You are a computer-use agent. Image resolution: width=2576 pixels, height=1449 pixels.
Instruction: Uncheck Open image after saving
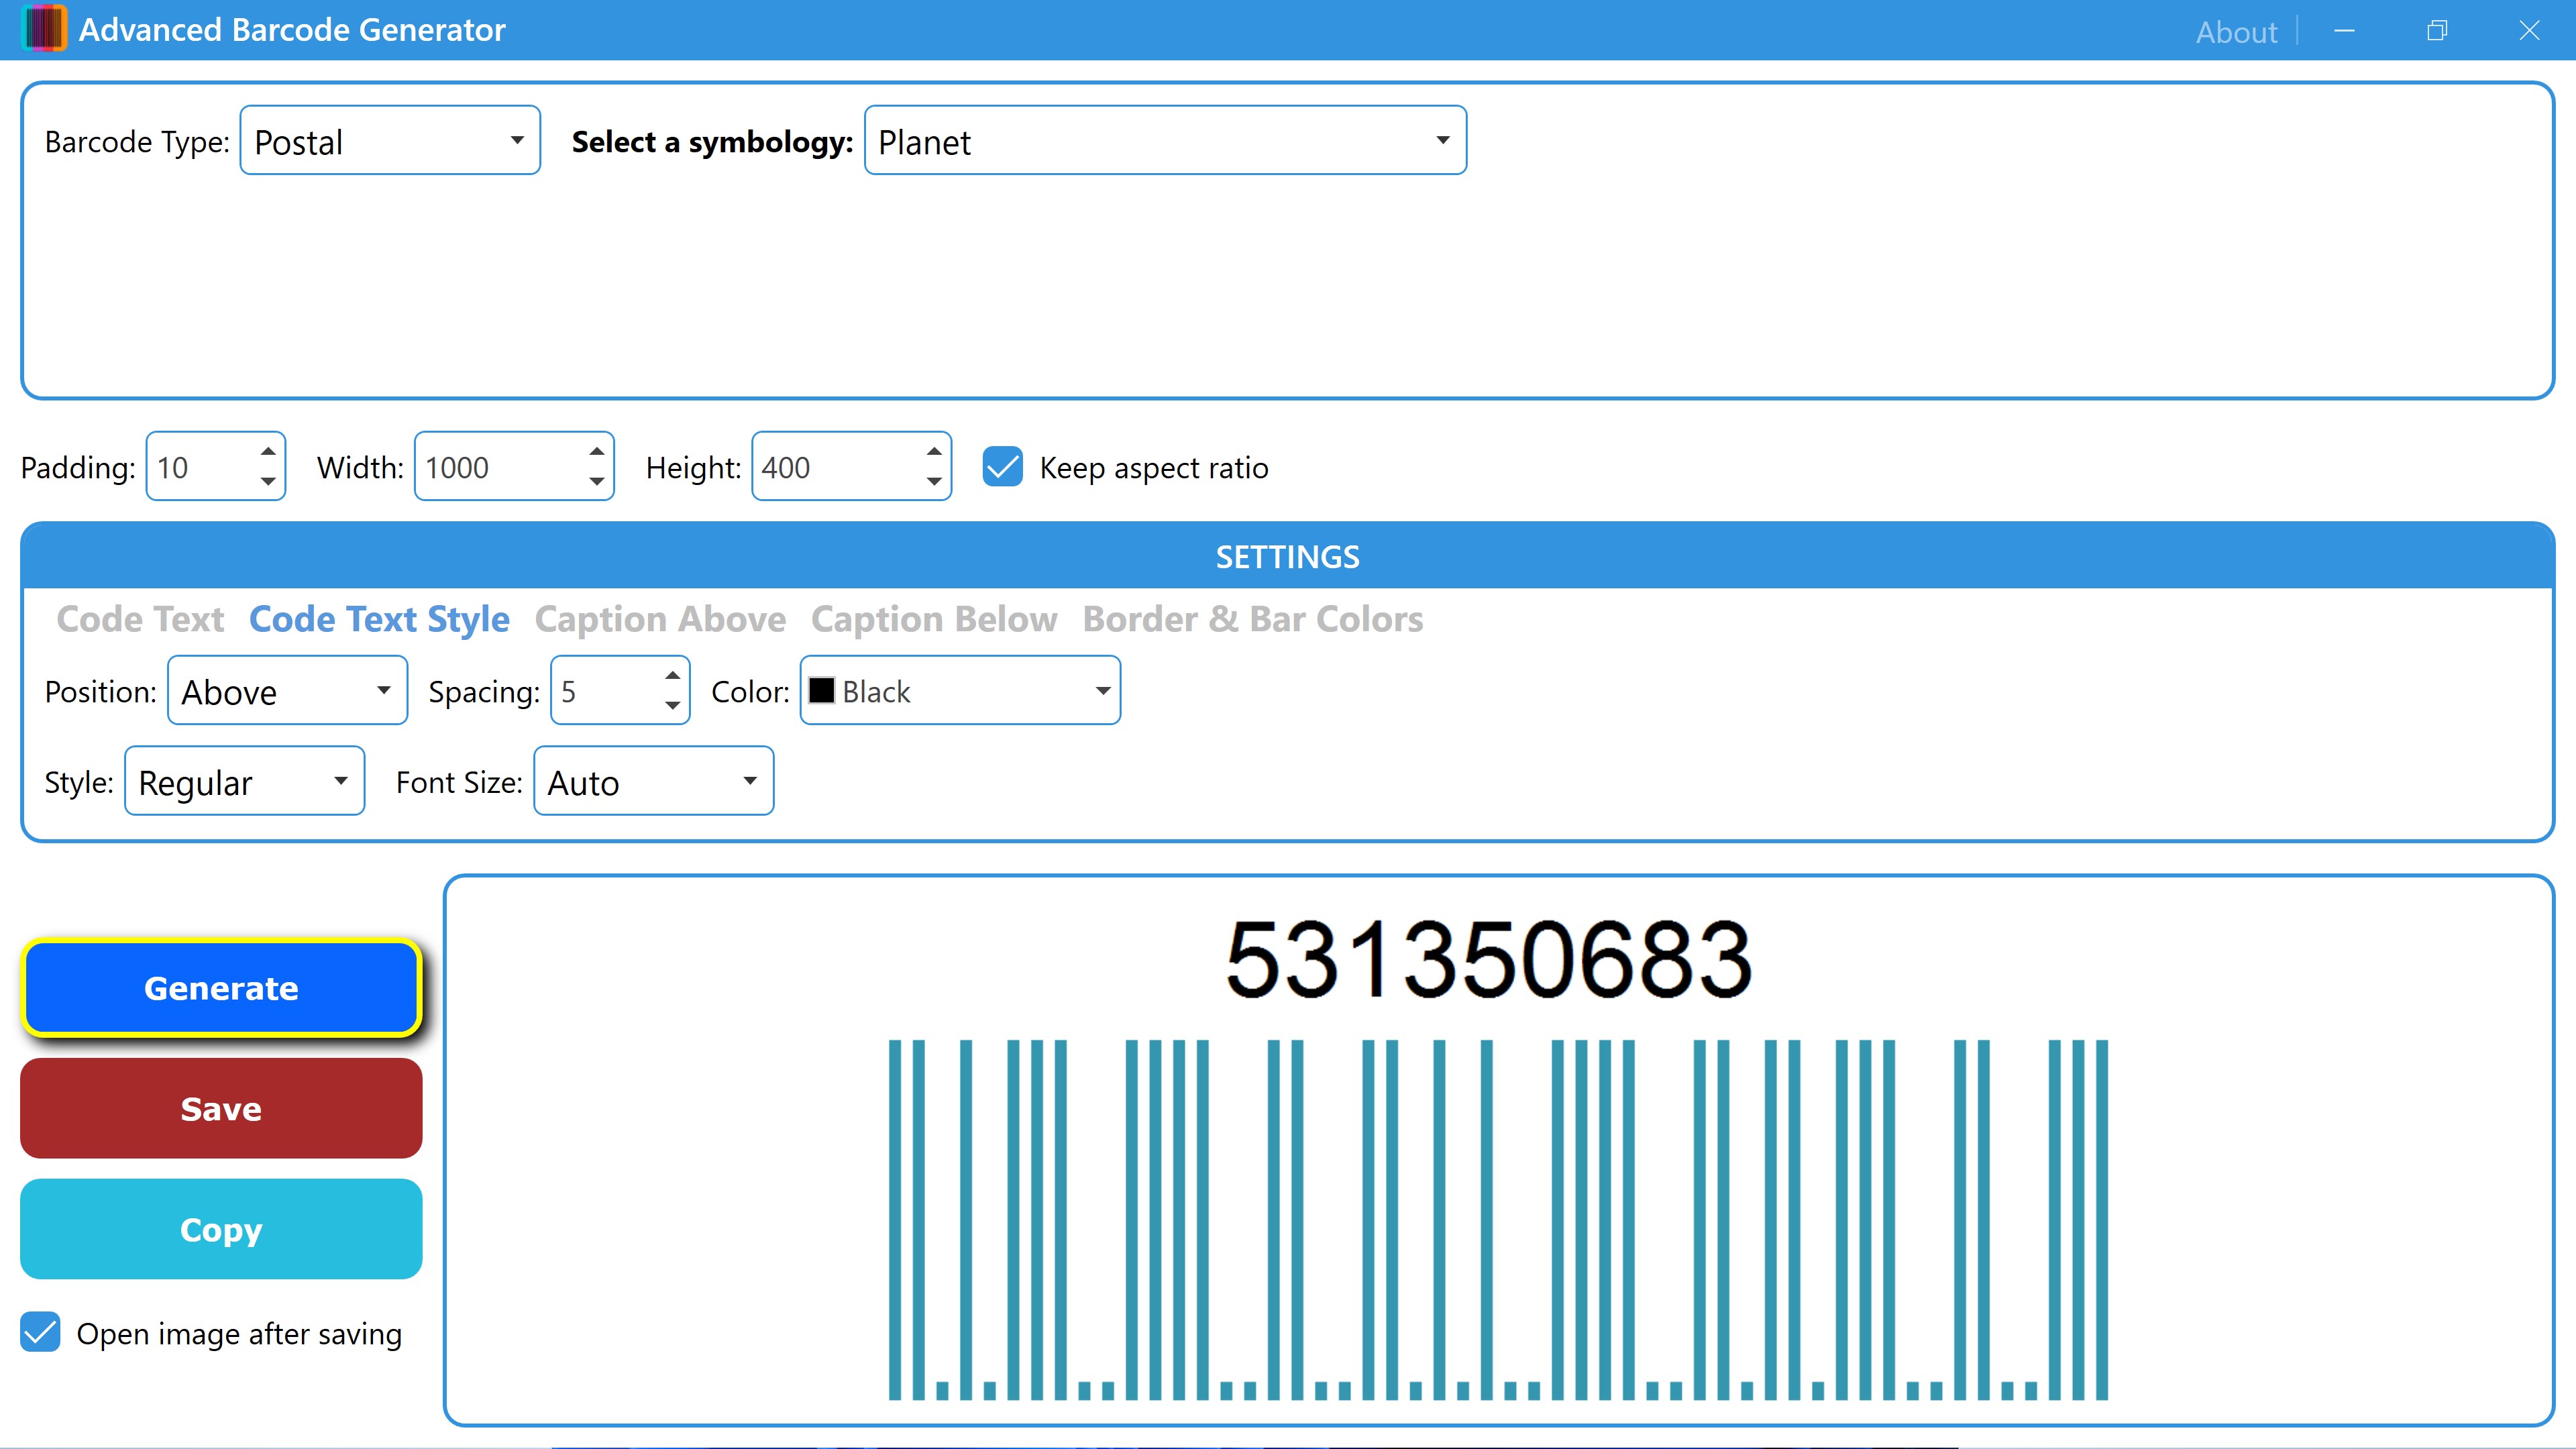tap(41, 1333)
